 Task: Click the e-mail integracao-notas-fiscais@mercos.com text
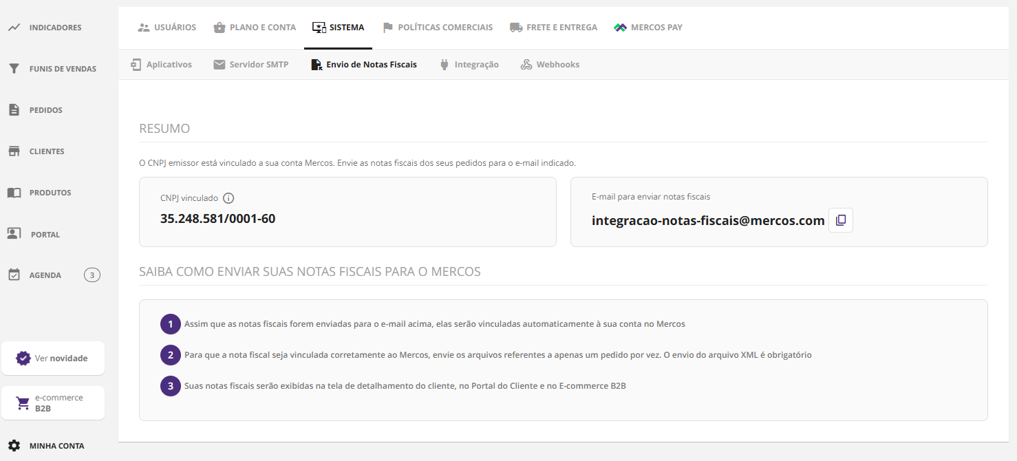click(708, 221)
